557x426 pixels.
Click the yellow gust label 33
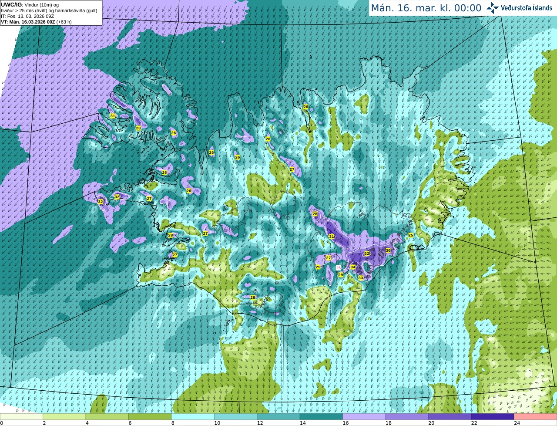(361, 277)
